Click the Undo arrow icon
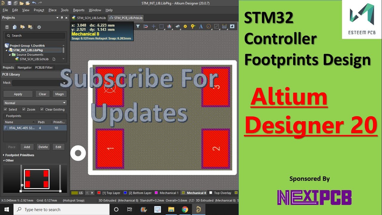The height and width of the screenshot is (215, 382). [34, 3]
